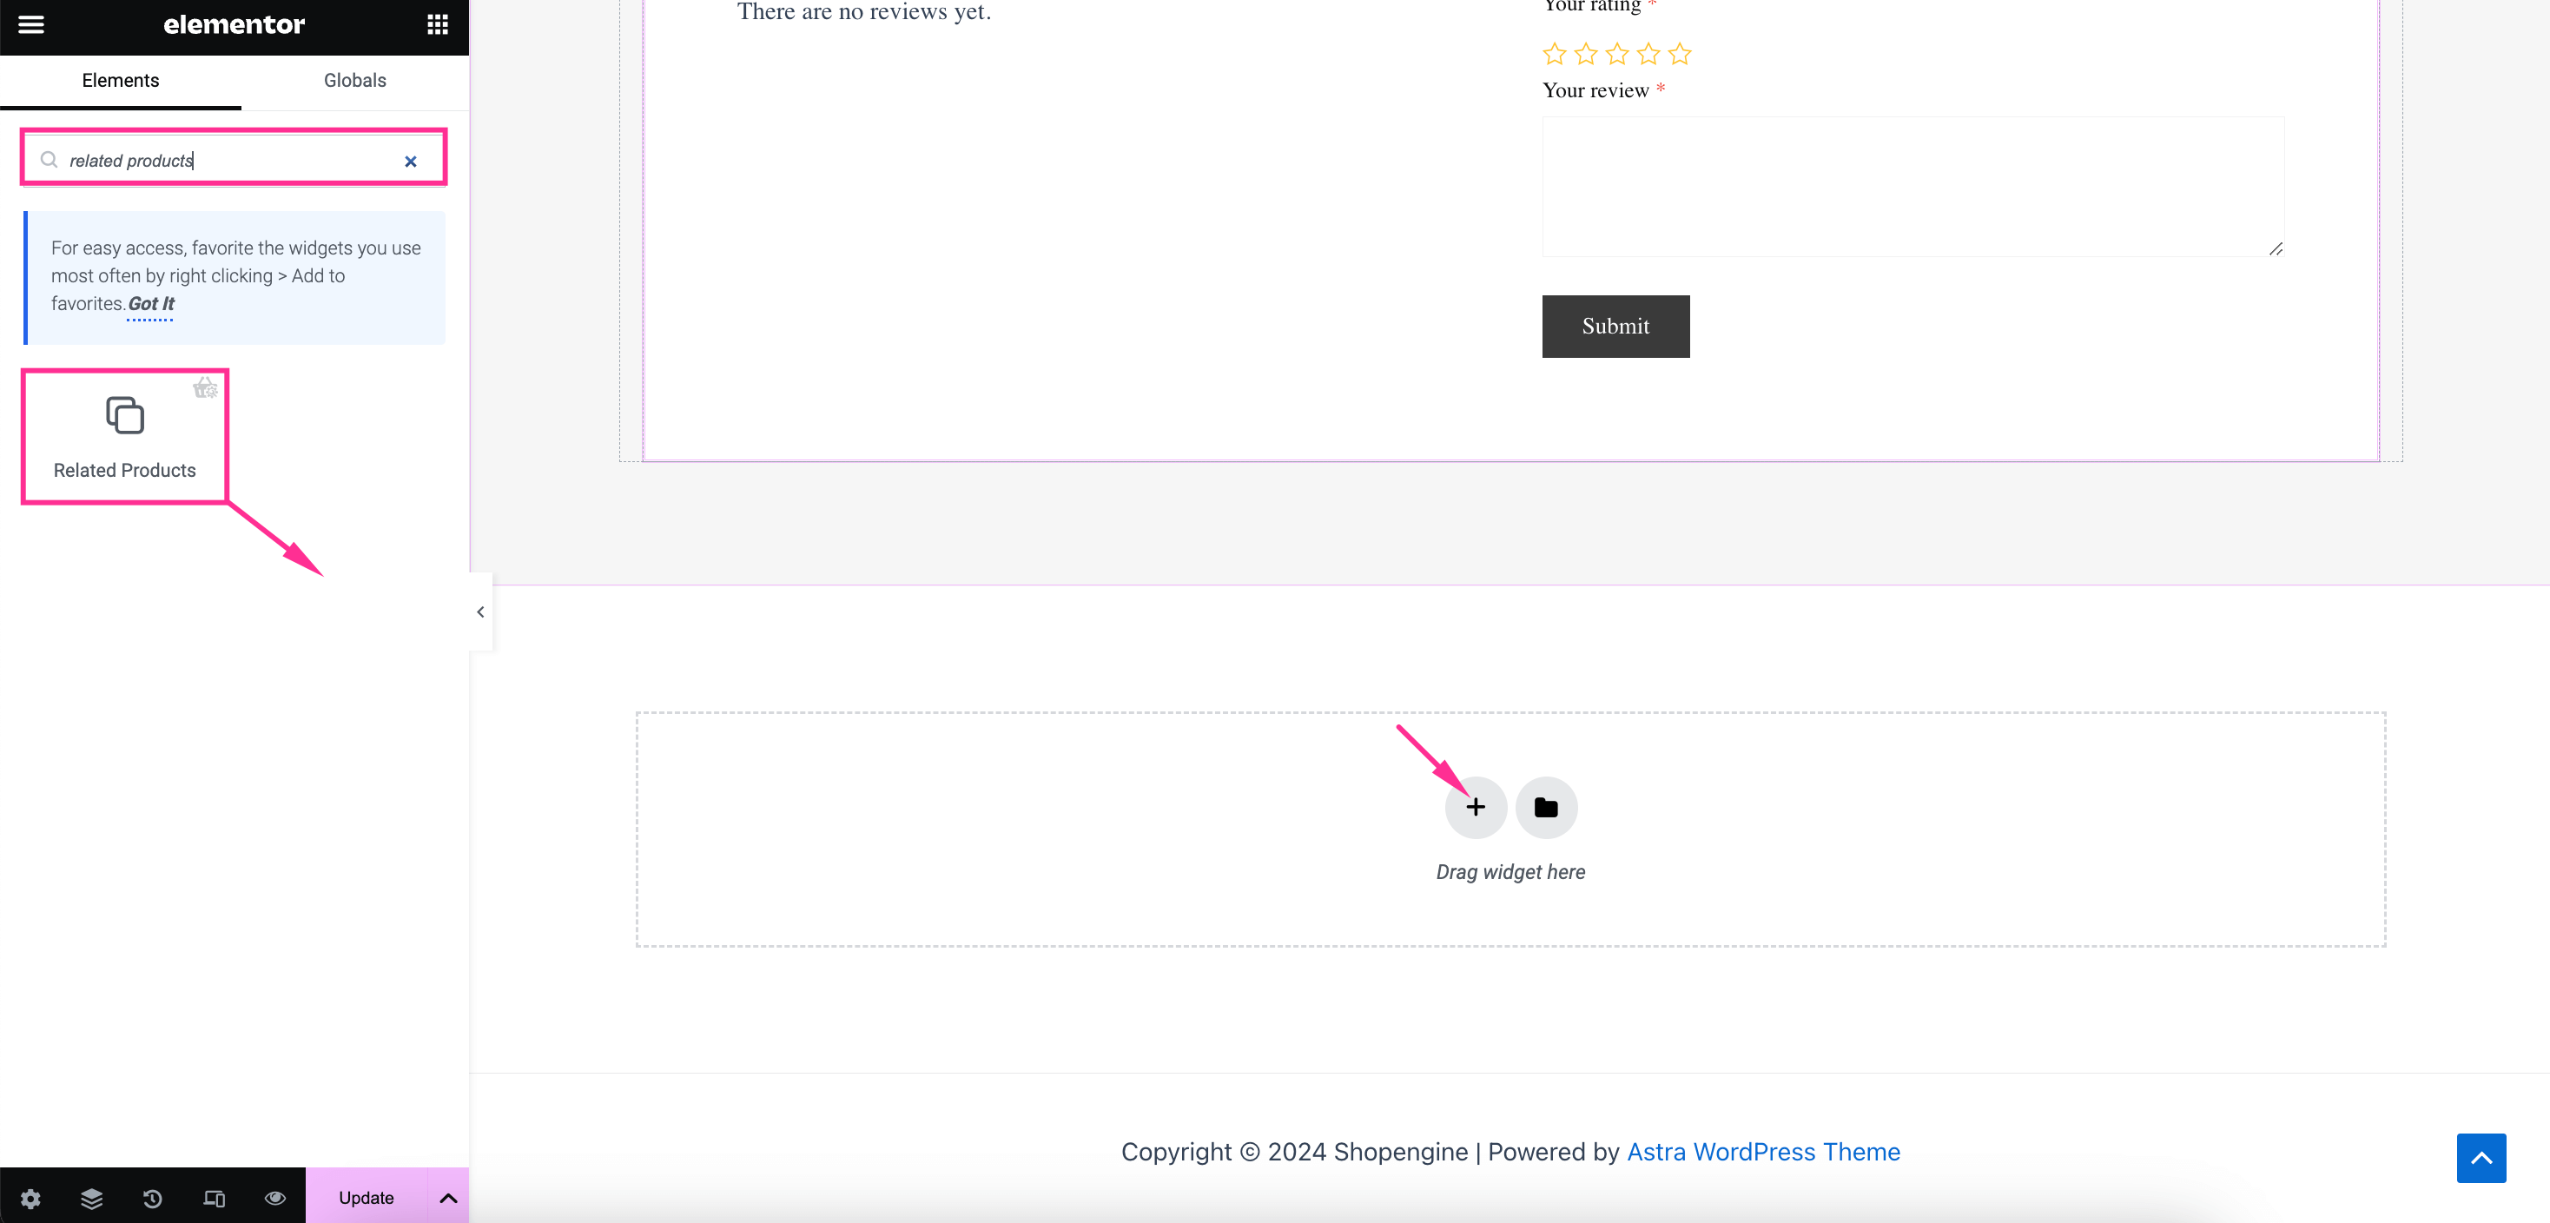This screenshot has width=2550, height=1223.
Task: Open the widgets grid panel icon
Action: pos(438,25)
